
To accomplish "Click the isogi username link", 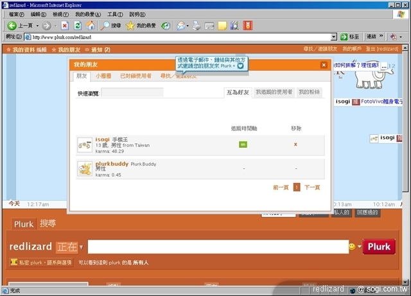I will pyautogui.click(x=102, y=139).
